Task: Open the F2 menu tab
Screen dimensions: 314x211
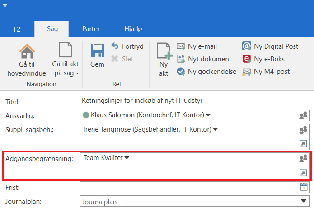Action: pos(17,29)
